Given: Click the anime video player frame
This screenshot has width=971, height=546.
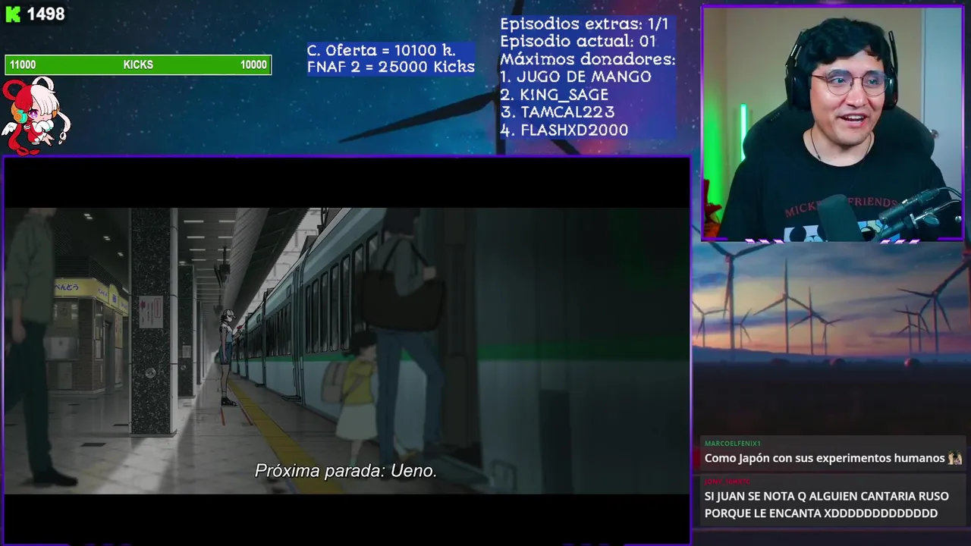Looking at the screenshot, I should pyautogui.click(x=347, y=350).
